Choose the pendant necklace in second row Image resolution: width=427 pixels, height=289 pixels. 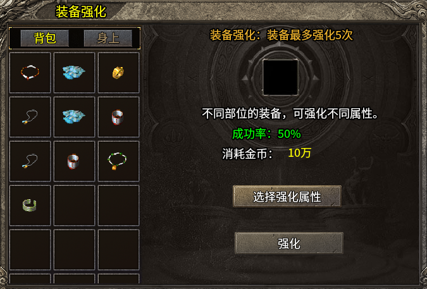coord(30,117)
